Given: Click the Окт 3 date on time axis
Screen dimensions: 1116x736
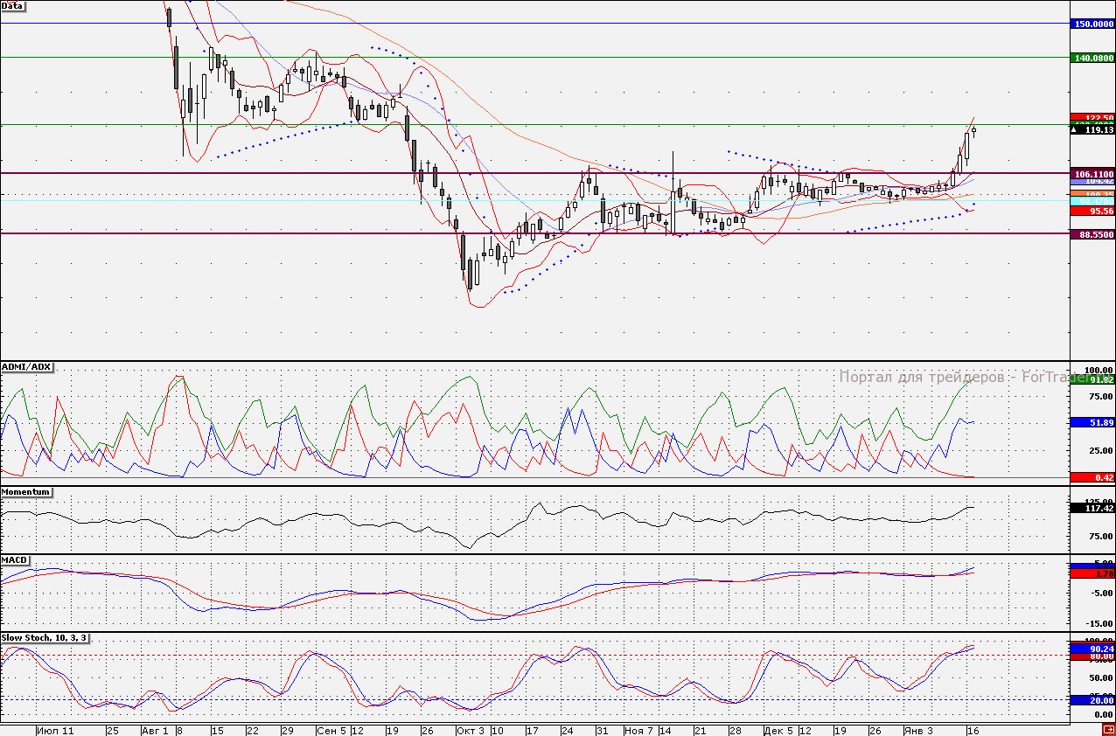Looking at the screenshot, I should tap(470, 730).
